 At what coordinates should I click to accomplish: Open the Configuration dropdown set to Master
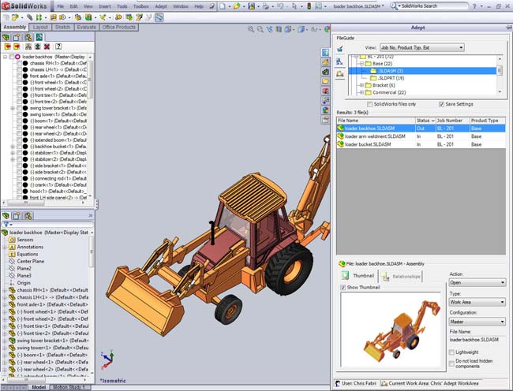(477, 322)
